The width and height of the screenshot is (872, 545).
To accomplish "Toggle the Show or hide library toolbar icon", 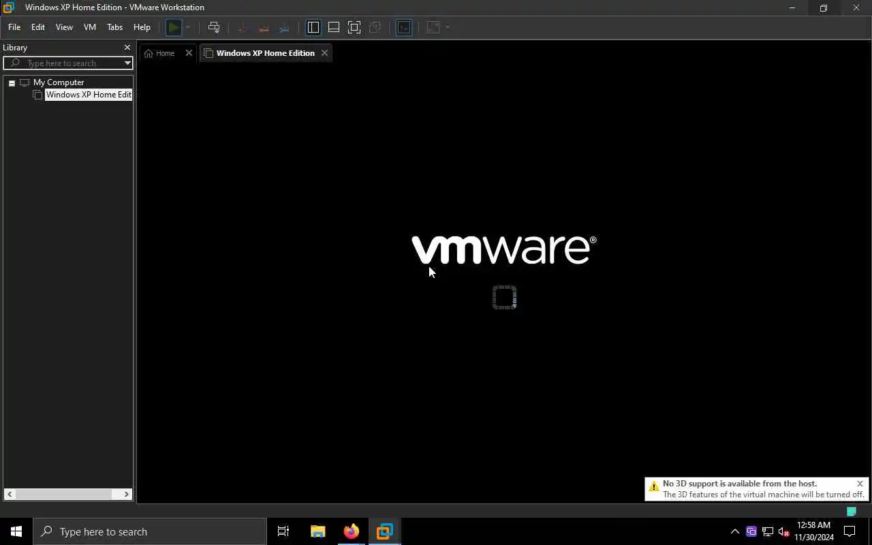I will [313, 27].
